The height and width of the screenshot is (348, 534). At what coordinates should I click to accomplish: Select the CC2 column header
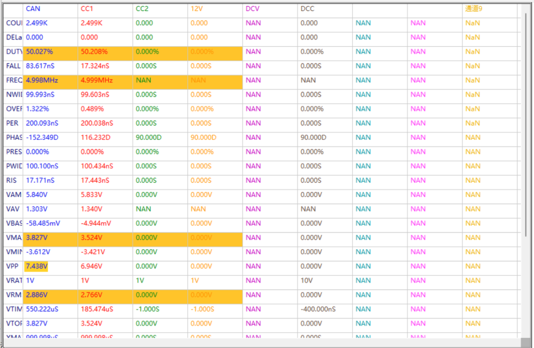tap(142, 9)
